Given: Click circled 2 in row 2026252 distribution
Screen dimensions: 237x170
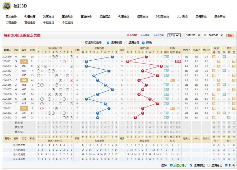Looking at the screenshot, I should [x=46, y=66].
